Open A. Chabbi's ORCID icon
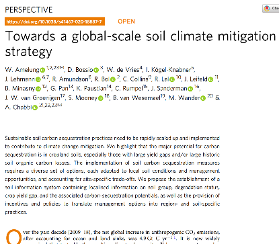This screenshot has width=279, height=244. [x=35, y=108]
